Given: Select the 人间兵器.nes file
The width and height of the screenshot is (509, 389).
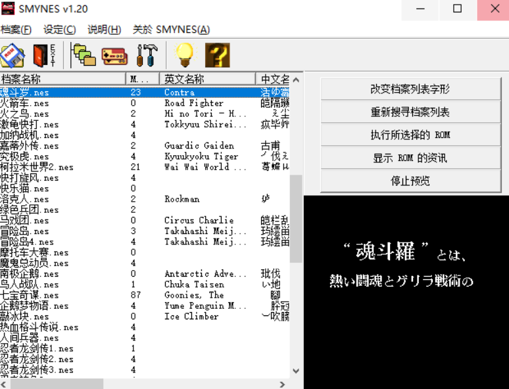Looking at the screenshot, I should tap(30, 338).
